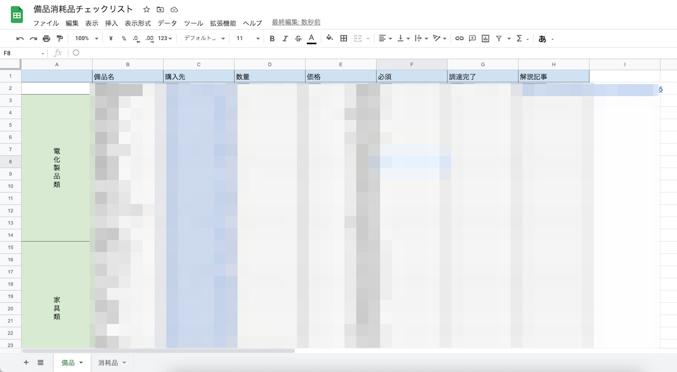Viewport: 677px width, 372px height.
Task: Open the horizontal align dropdown
Action: (x=385, y=38)
